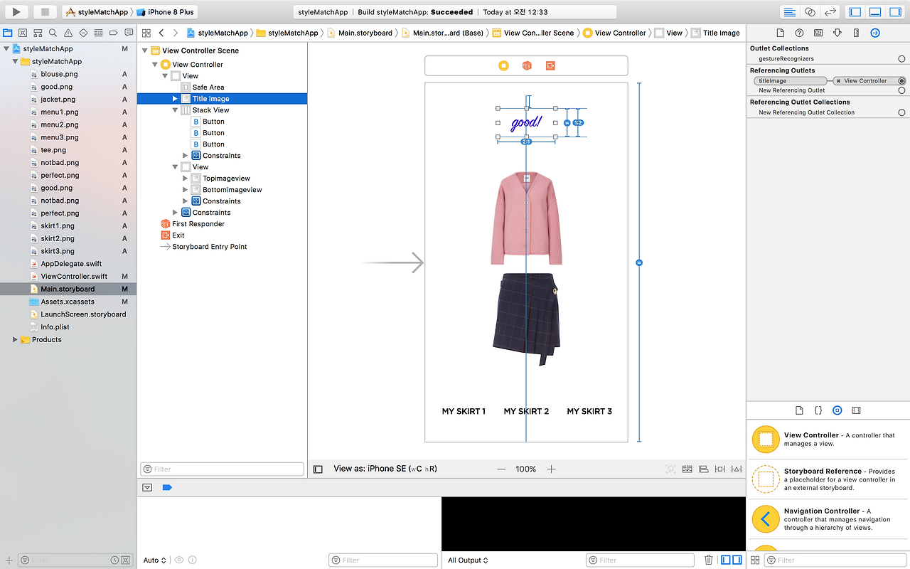Open the Object library tab

tap(837, 410)
